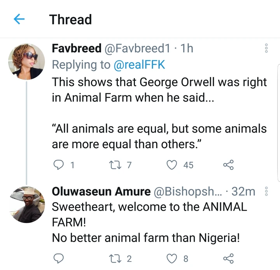This screenshot has width=280, height=270.
Task: Reply to Oluwaseun Amure's tweet
Action: [58, 258]
